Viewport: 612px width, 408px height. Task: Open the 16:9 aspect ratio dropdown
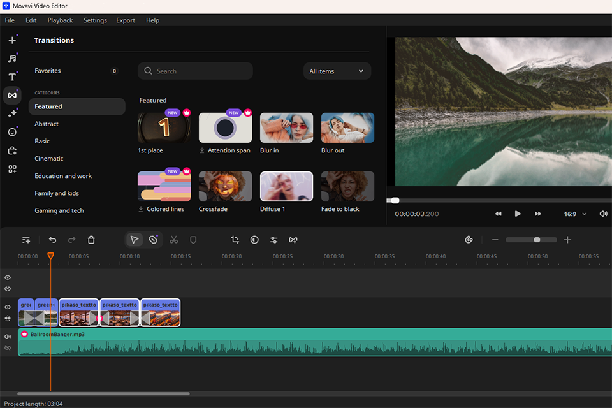(575, 214)
